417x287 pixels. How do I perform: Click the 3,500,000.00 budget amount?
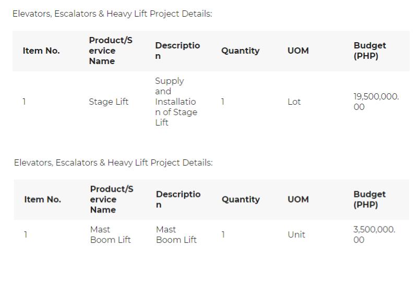tap(374, 235)
